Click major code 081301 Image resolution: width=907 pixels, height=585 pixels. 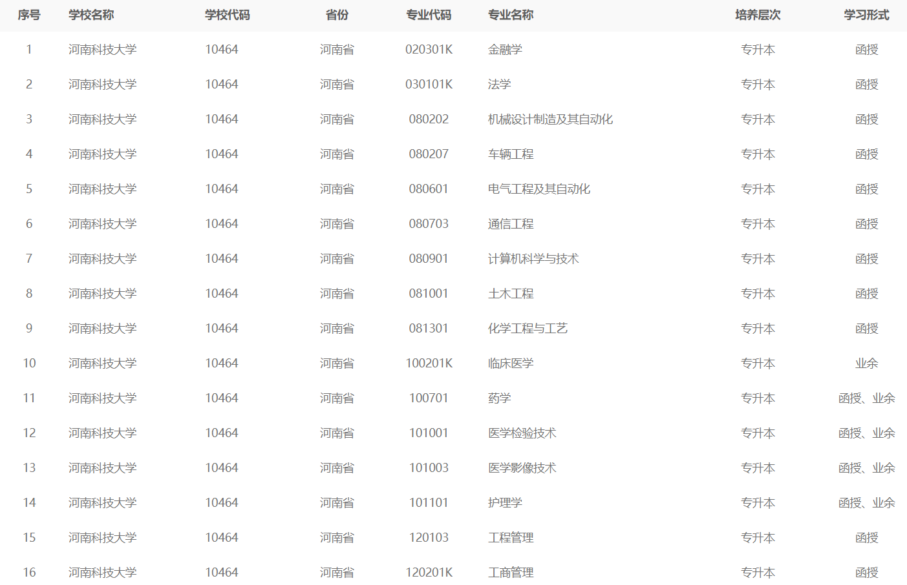click(x=429, y=329)
